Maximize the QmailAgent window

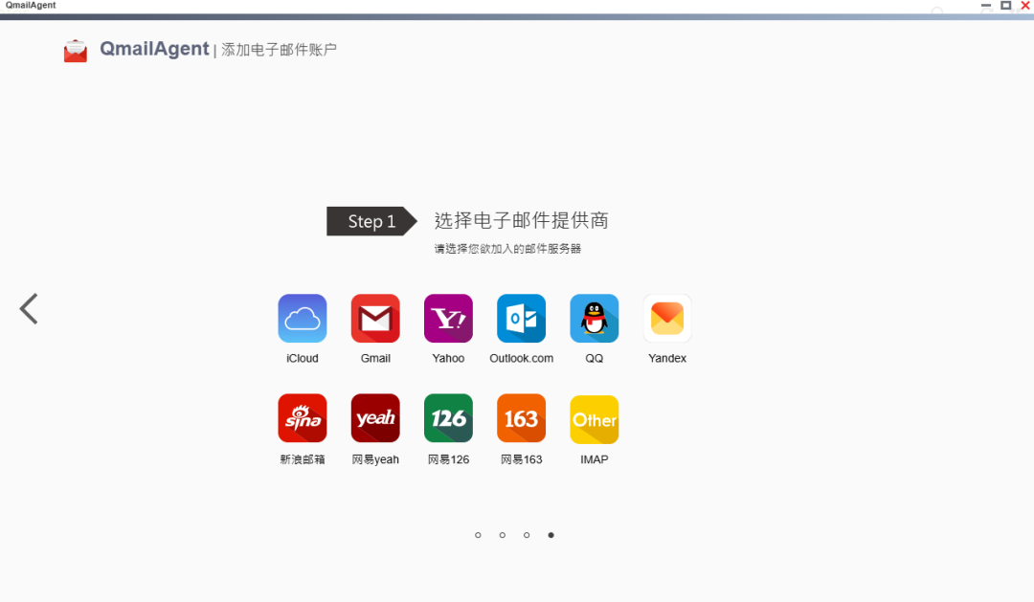1005,6
